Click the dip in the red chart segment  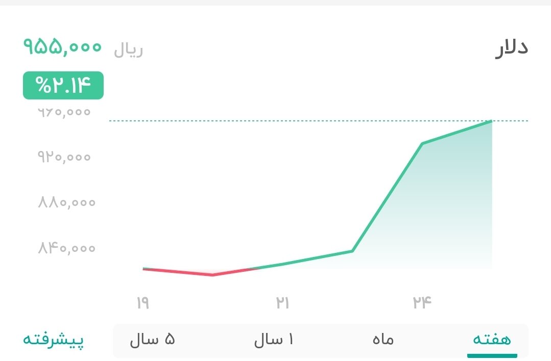coord(212,275)
